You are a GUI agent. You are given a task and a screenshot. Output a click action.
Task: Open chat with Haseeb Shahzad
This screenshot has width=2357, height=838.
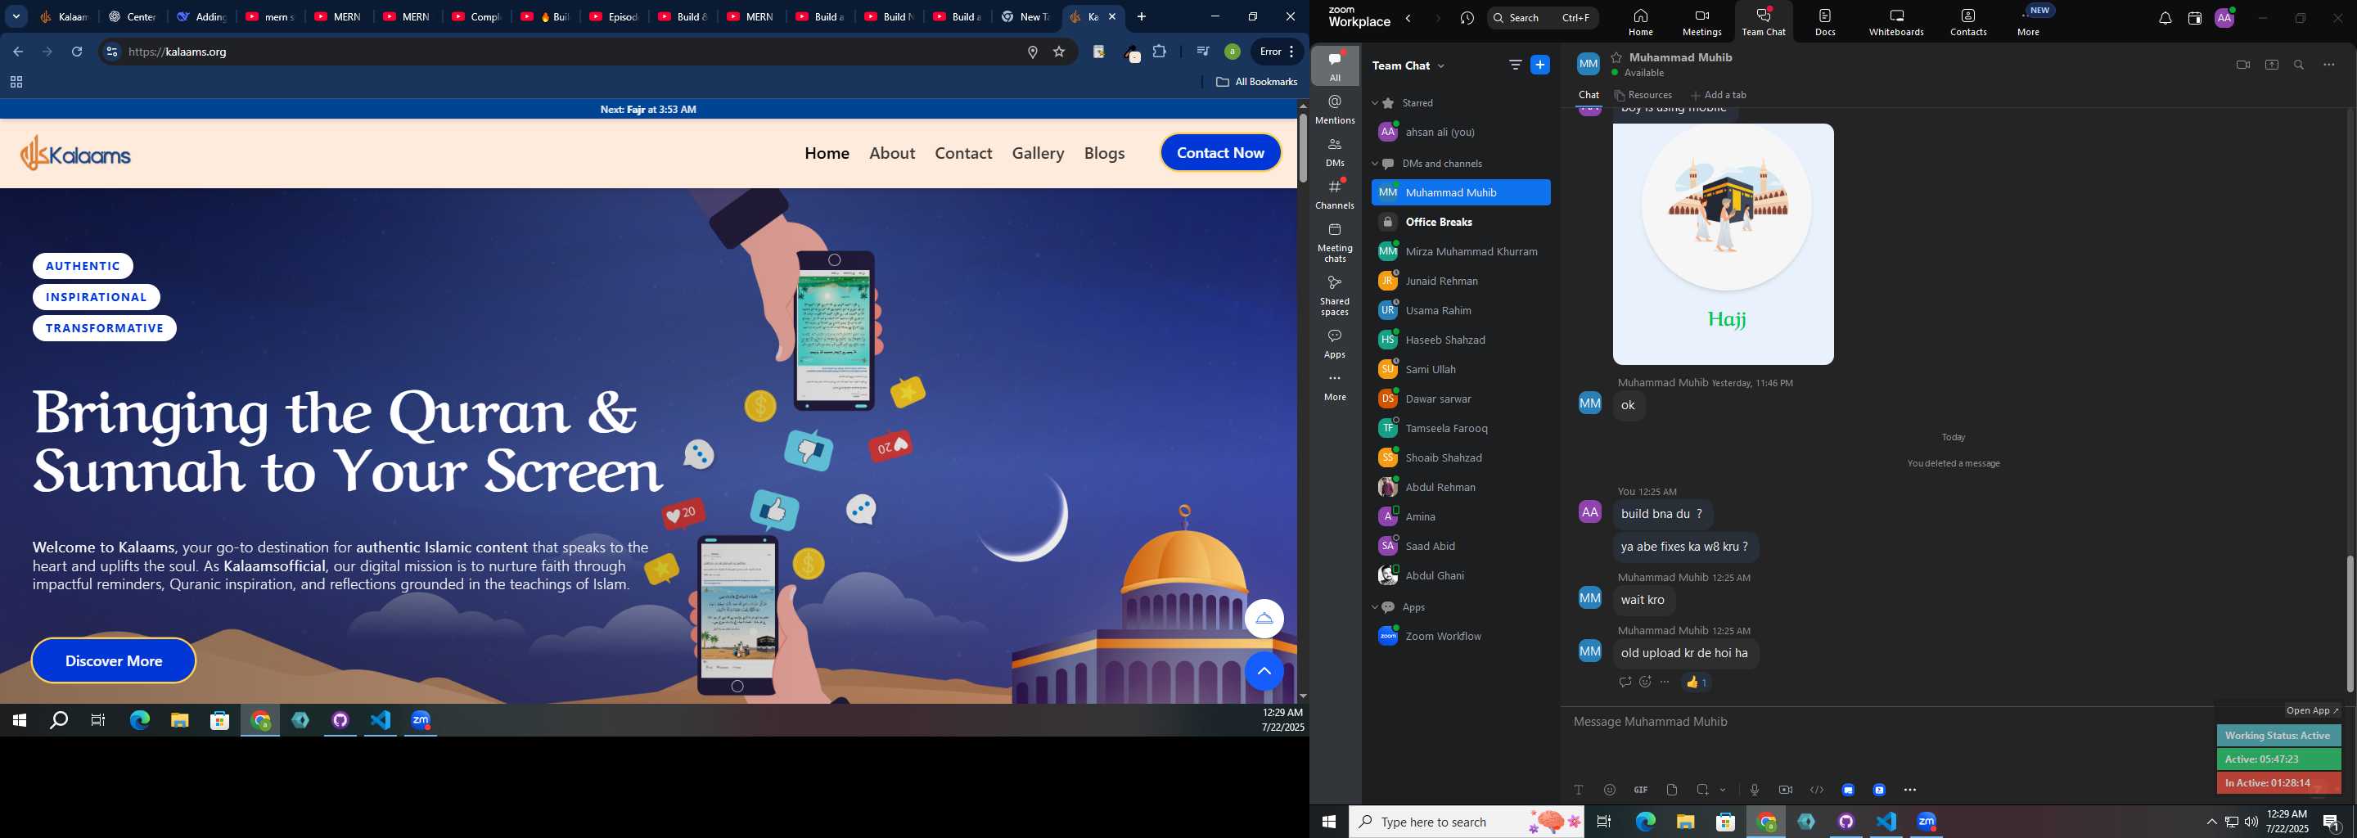click(x=1461, y=340)
